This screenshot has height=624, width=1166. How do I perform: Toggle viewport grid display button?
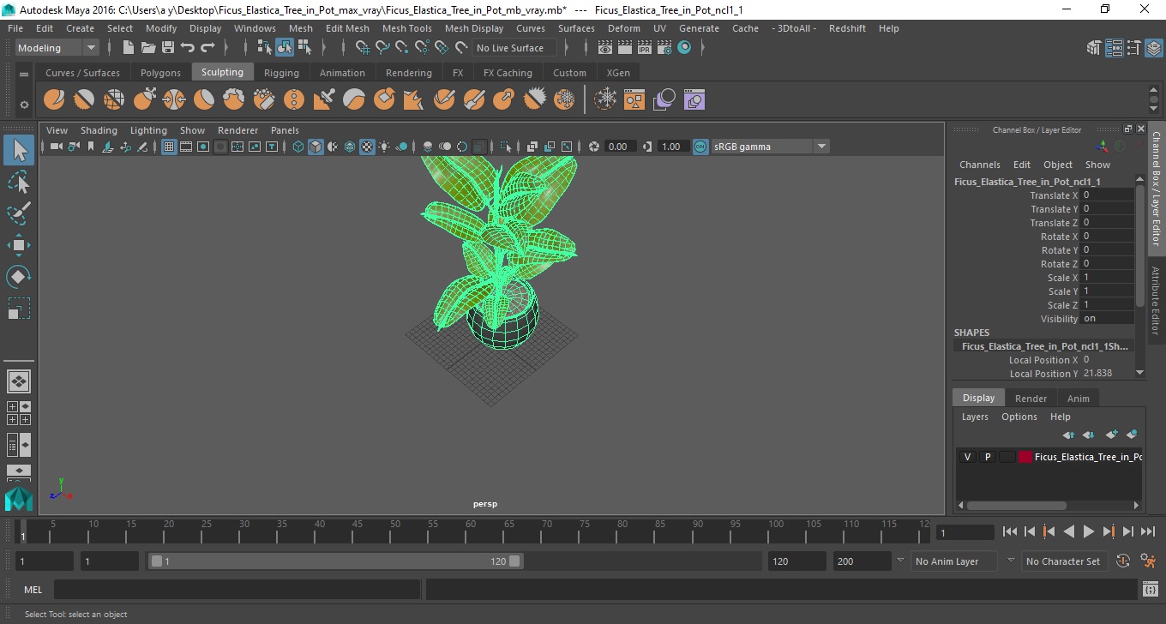click(x=169, y=147)
